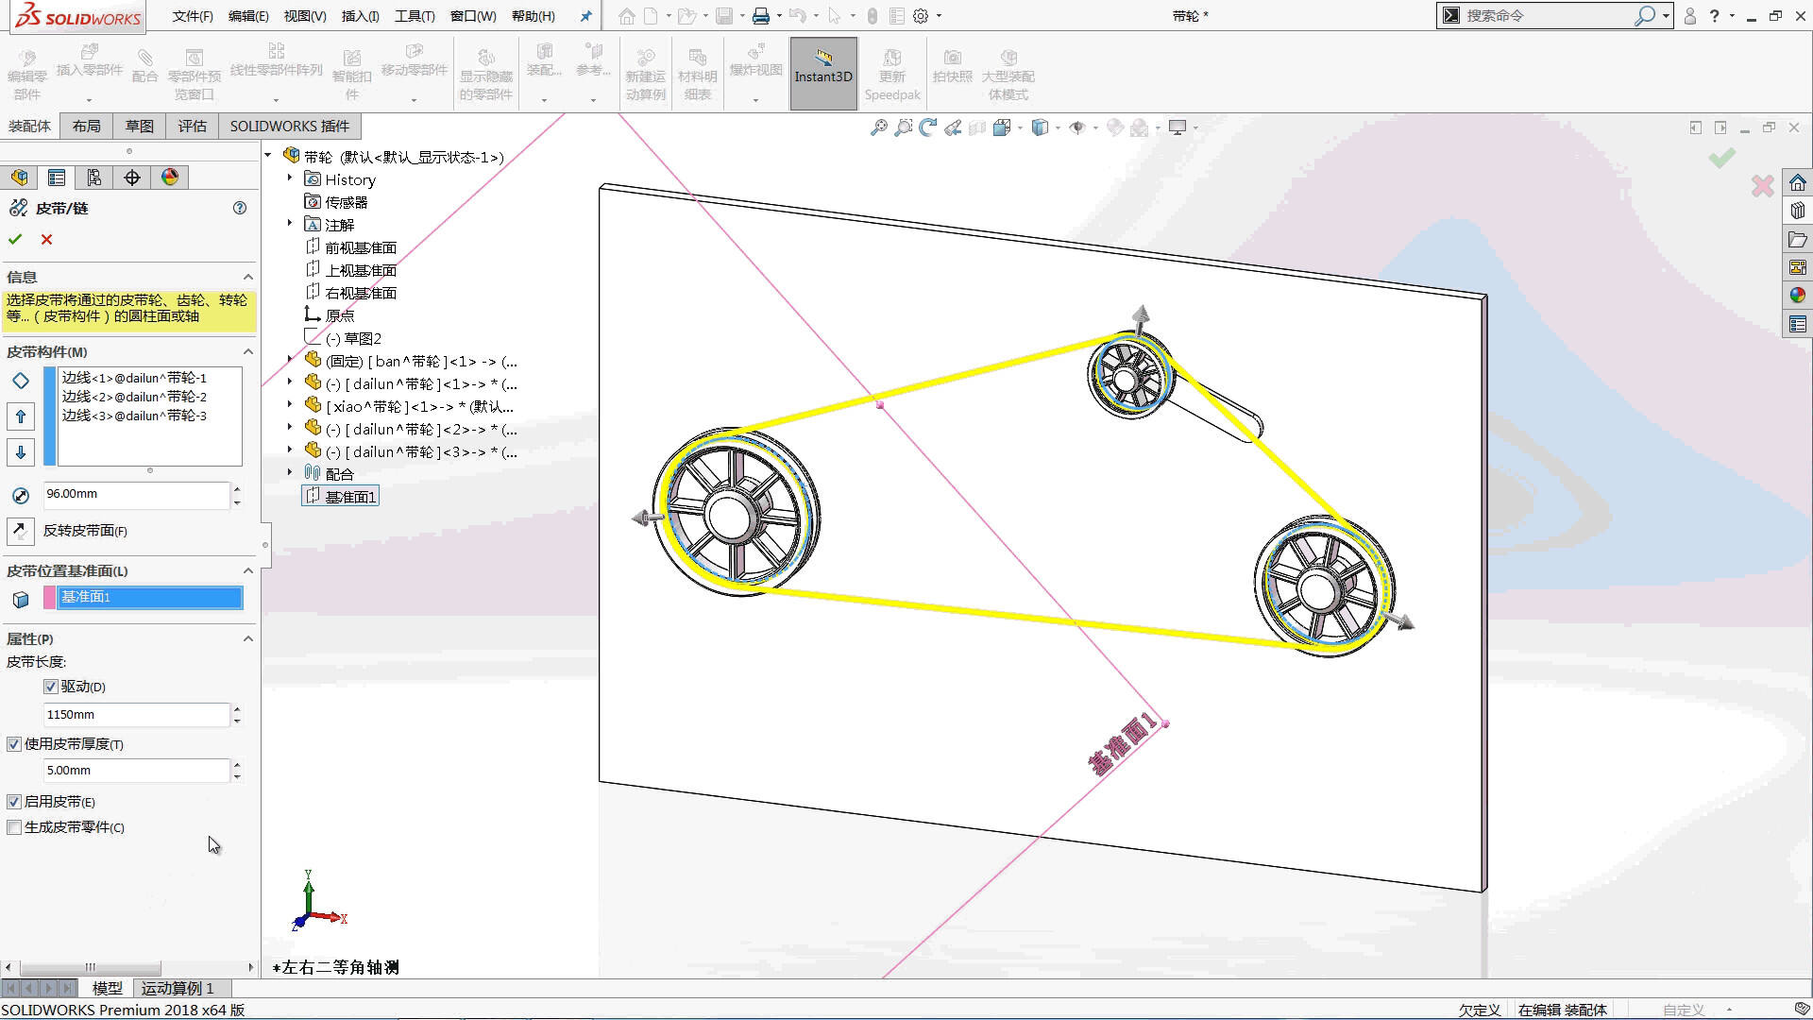Toggle the Instant3D tool
The width and height of the screenshot is (1813, 1020).
823,74
